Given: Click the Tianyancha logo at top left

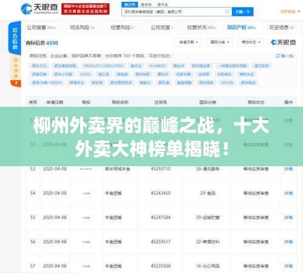Looking at the screenshot, I should point(39,8).
